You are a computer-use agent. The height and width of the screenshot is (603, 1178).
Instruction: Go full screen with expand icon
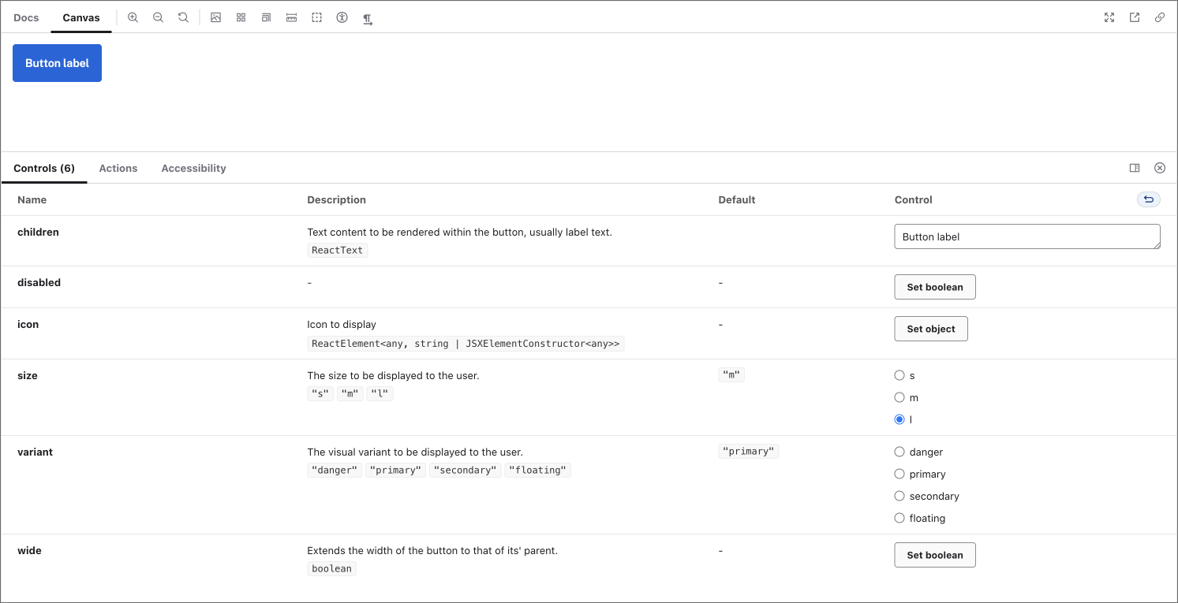(1109, 17)
